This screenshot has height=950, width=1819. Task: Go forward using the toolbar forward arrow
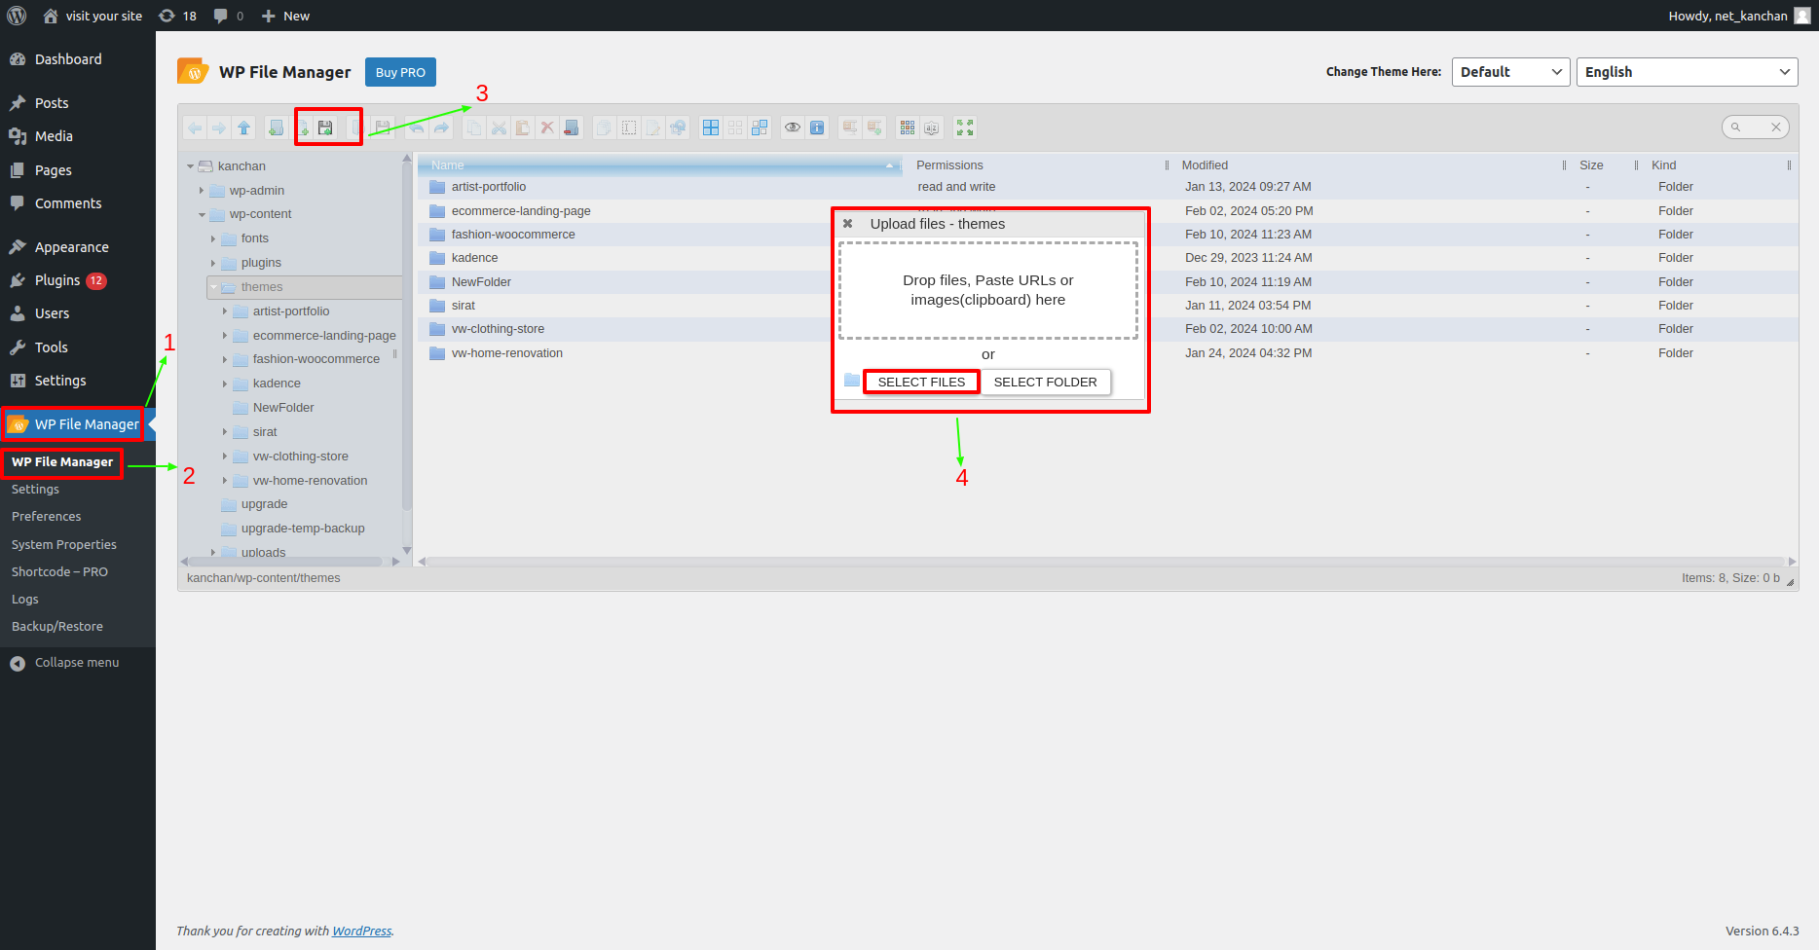[x=219, y=128]
